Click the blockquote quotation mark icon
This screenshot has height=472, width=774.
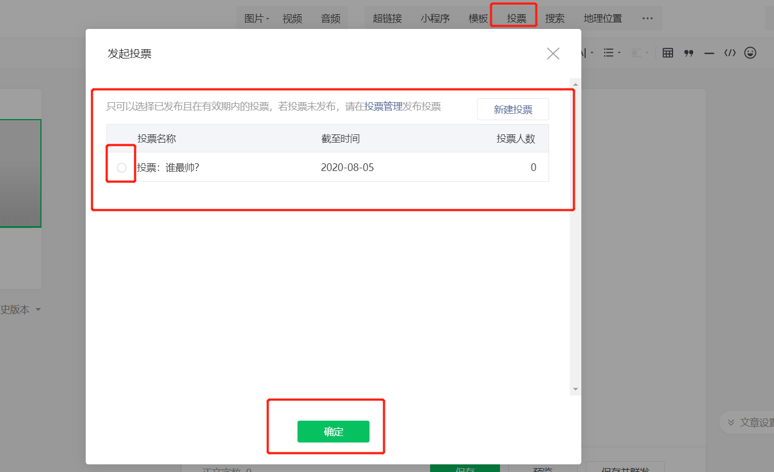689,53
